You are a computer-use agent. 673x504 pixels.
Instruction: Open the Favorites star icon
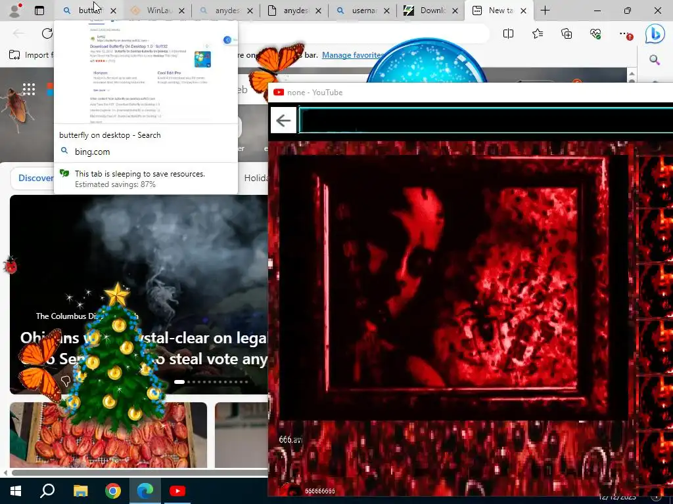pyautogui.click(x=538, y=33)
